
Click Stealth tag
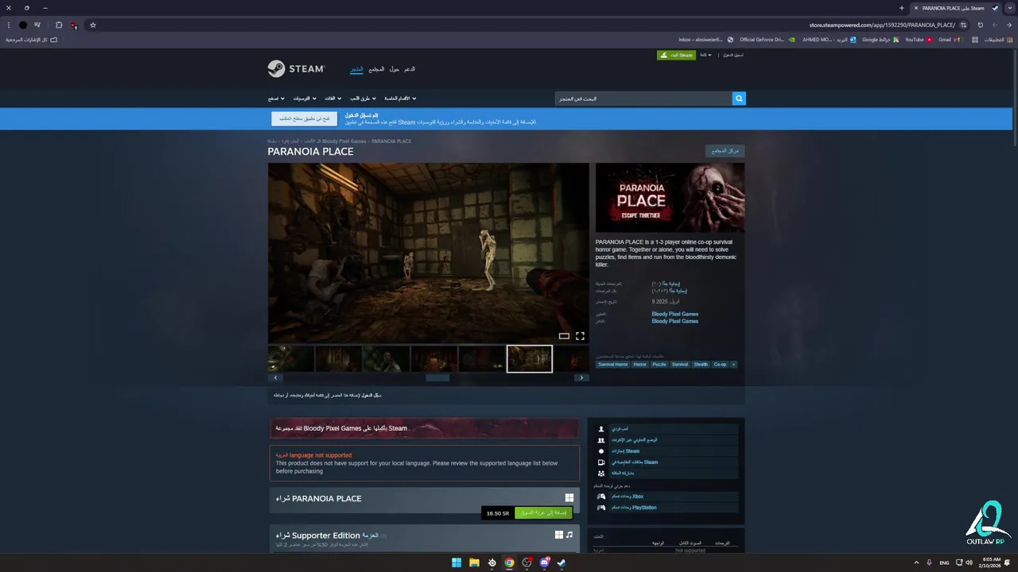click(x=701, y=365)
